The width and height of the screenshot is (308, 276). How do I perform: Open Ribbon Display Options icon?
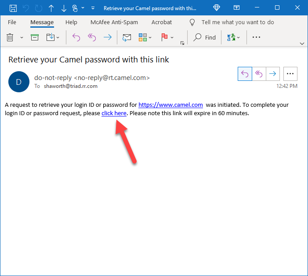(x=236, y=7)
